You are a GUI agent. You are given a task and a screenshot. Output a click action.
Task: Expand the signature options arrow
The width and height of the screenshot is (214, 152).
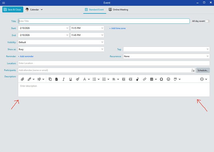coord(33,79)
